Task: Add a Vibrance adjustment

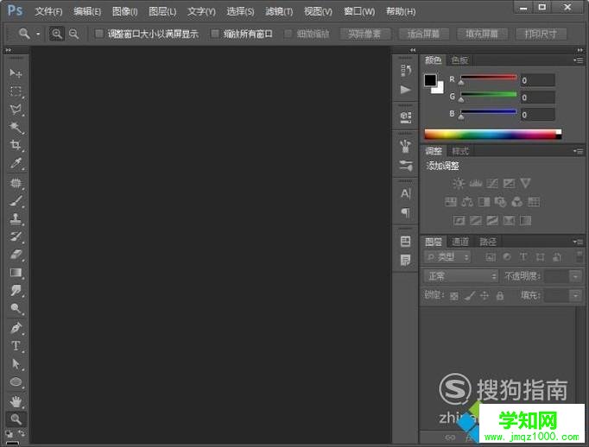Action: point(525,184)
